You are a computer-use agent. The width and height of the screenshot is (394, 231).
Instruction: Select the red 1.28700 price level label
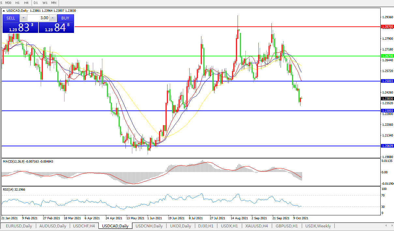[x=387, y=26]
